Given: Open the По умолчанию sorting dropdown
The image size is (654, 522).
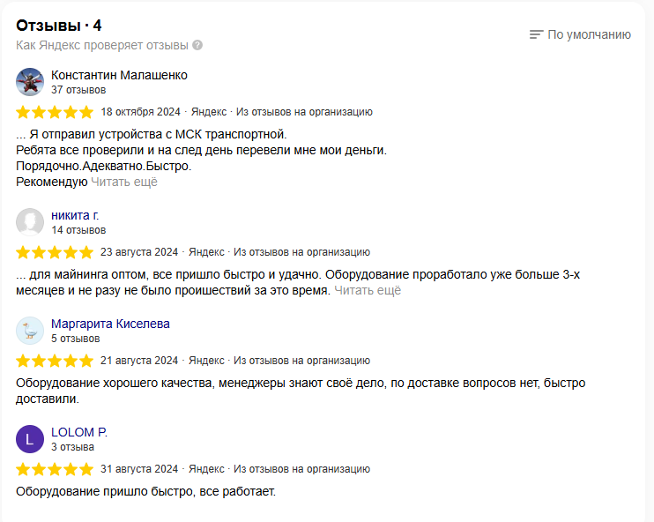Looking at the screenshot, I should coord(589,34).
